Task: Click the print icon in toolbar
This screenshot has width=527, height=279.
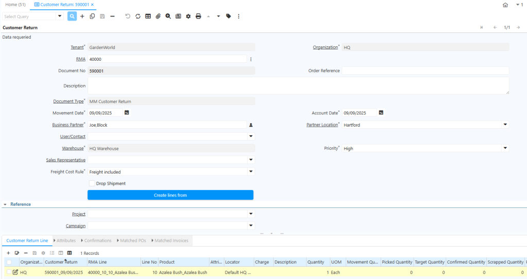Action: tap(198, 16)
